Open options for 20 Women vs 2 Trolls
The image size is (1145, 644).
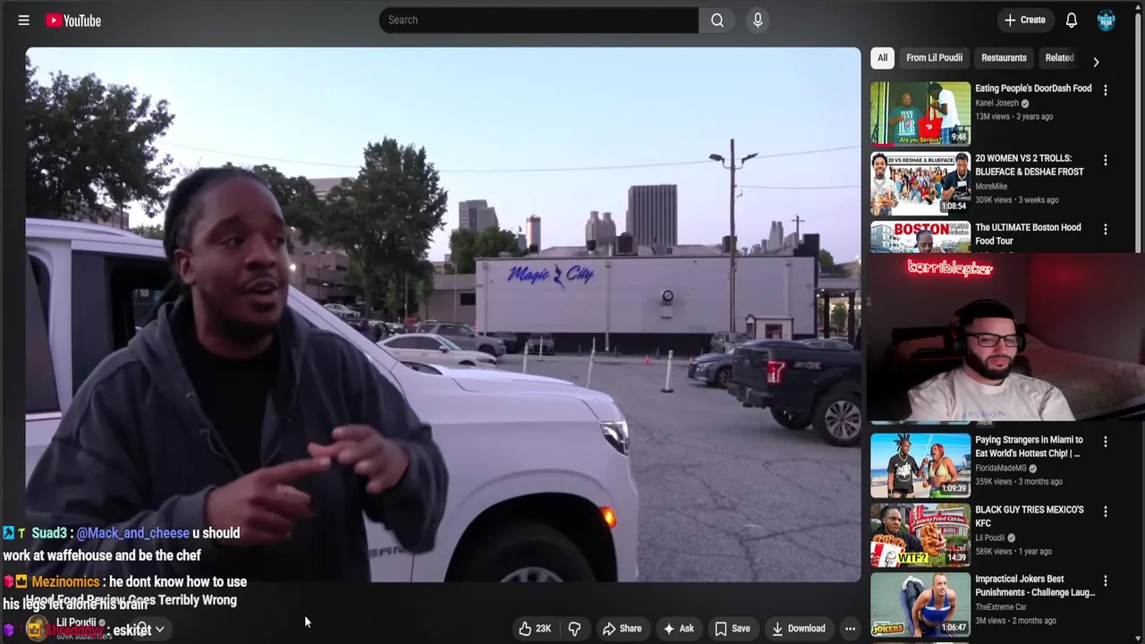(1106, 160)
